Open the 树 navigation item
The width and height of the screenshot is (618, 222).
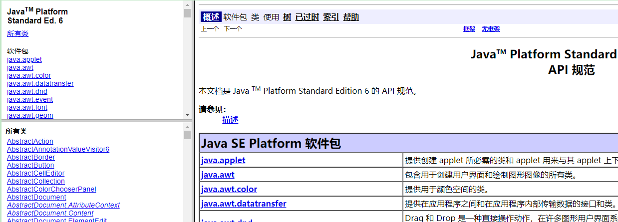pyautogui.click(x=287, y=17)
